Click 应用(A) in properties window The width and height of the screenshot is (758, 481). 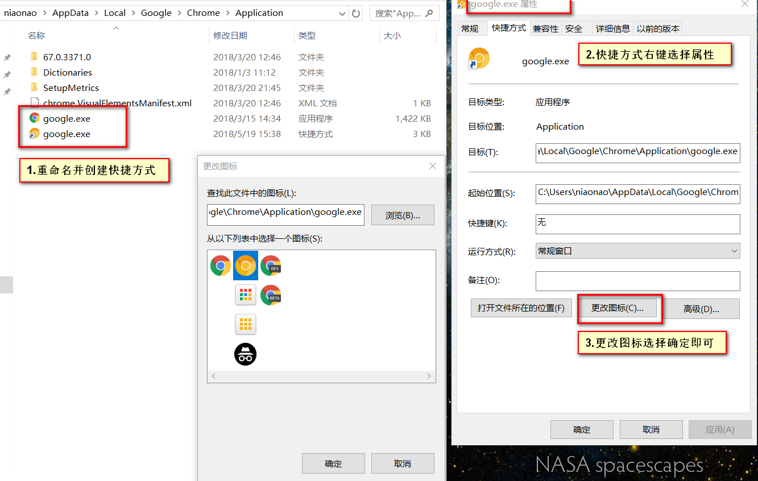click(x=720, y=429)
